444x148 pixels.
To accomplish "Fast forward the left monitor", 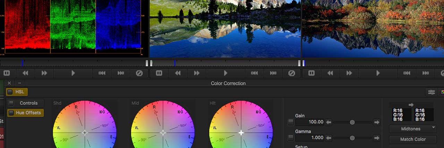I will 44,73.
